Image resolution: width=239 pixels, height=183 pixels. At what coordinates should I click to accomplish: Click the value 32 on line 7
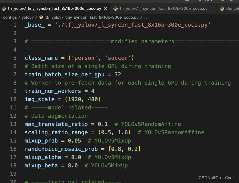[118, 74]
